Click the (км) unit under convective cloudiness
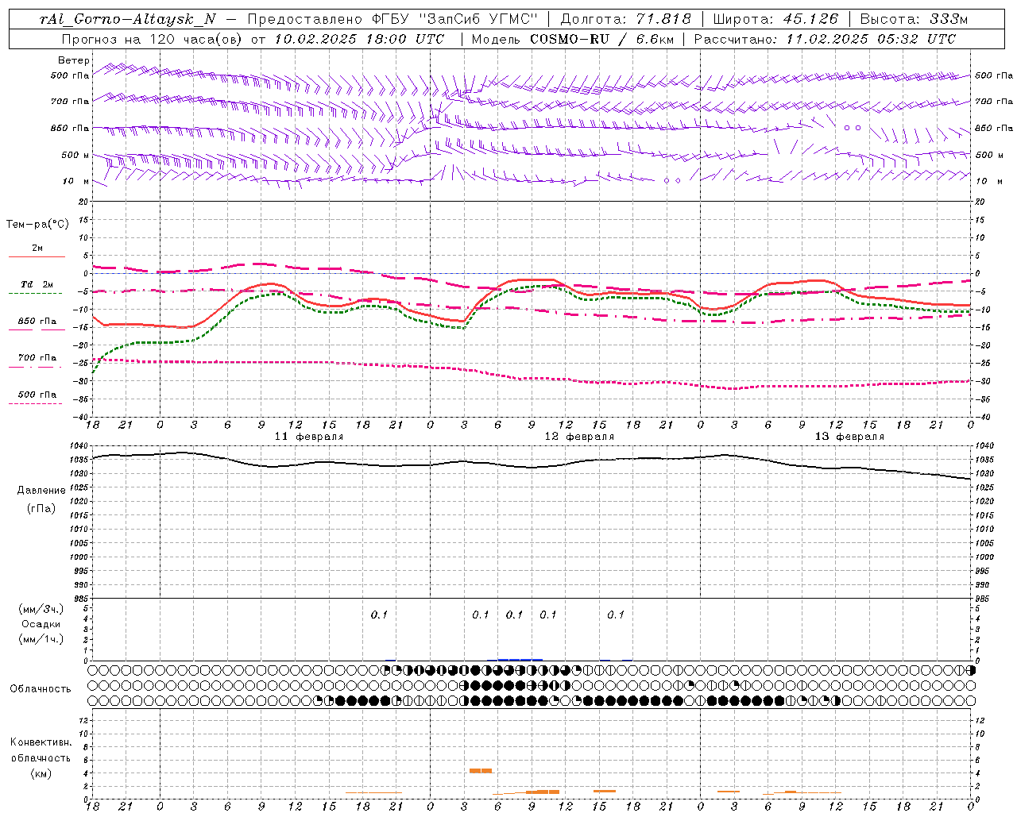This screenshot has height=813, width=1017. pyautogui.click(x=41, y=773)
